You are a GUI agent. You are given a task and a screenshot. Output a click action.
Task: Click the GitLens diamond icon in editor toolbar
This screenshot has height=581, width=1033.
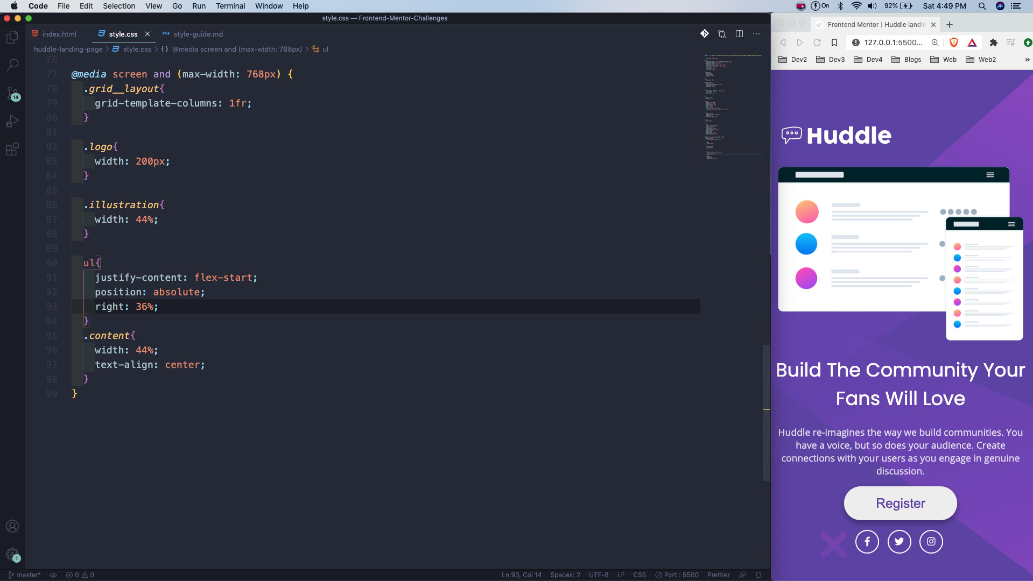(x=705, y=34)
